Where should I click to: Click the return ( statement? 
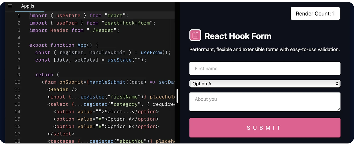pyautogui.click(x=47, y=75)
